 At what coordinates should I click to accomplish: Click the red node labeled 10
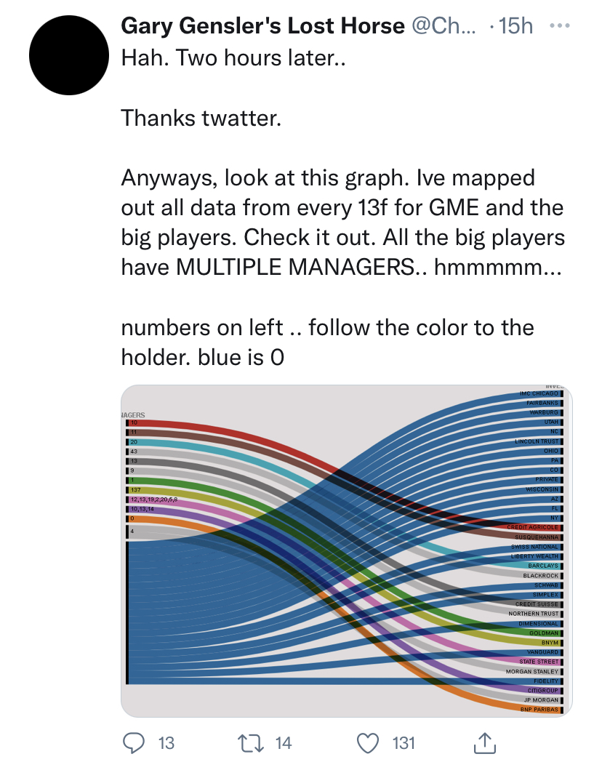(134, 422)
